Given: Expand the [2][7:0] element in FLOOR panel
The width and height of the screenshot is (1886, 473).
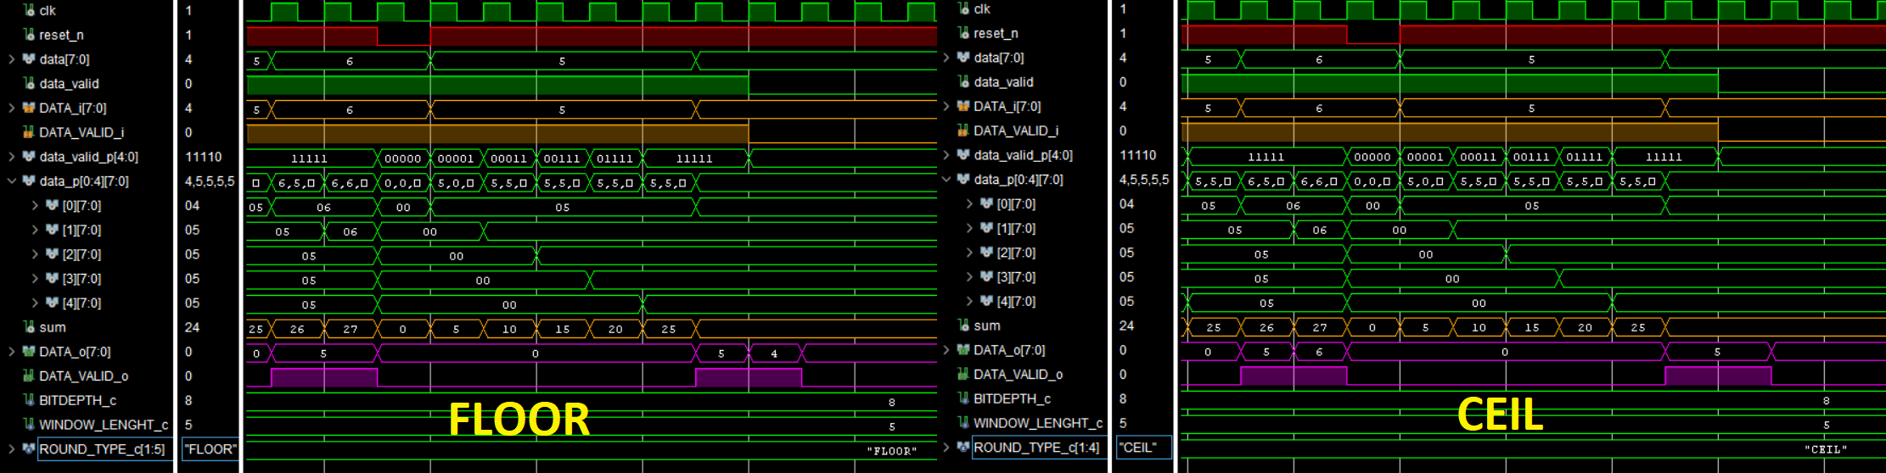Looking at the screenshot, I should tap(35, 254).
